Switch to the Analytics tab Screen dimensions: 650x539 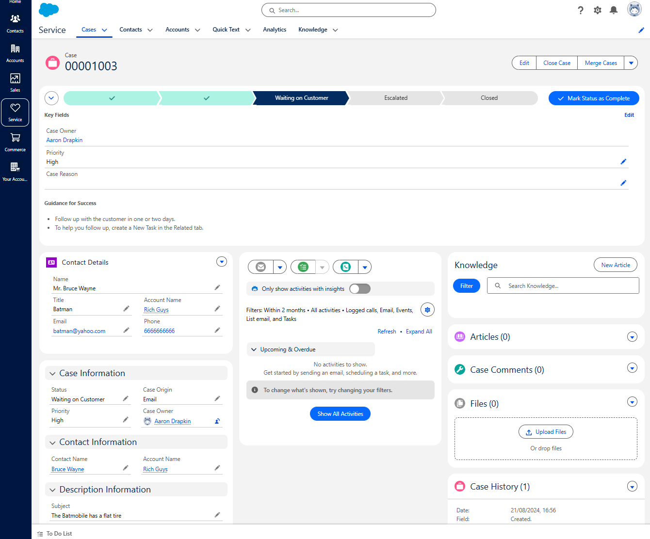coord(275,30)
